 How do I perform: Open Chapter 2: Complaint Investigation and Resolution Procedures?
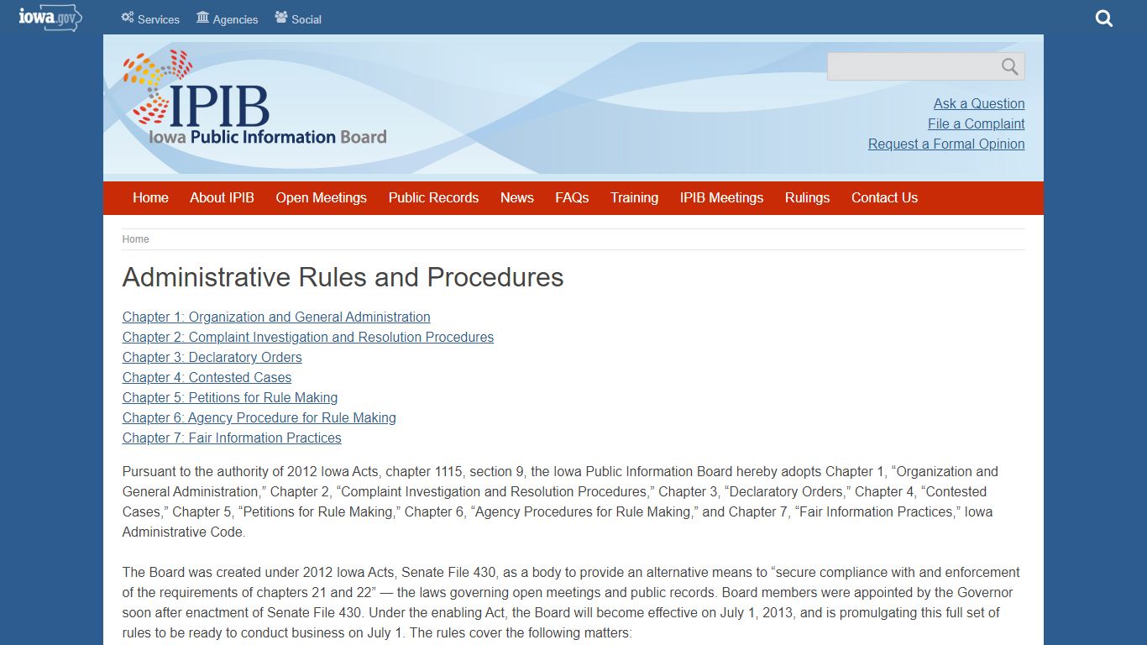click(308, 337)
